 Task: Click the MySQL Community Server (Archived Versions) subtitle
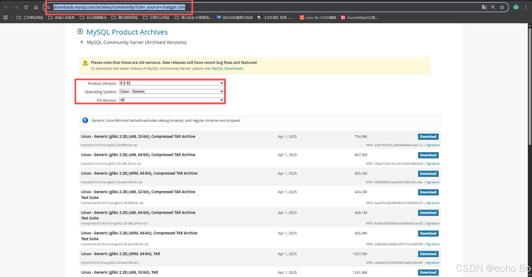(x=137, y=42)
